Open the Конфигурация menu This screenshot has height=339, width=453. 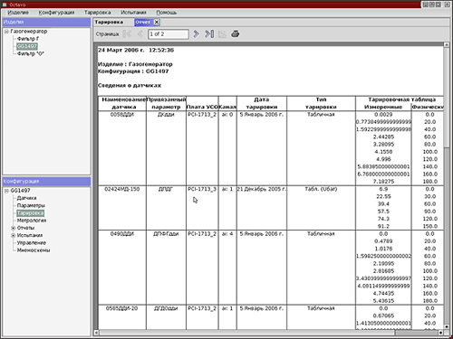tap(56, 13)
